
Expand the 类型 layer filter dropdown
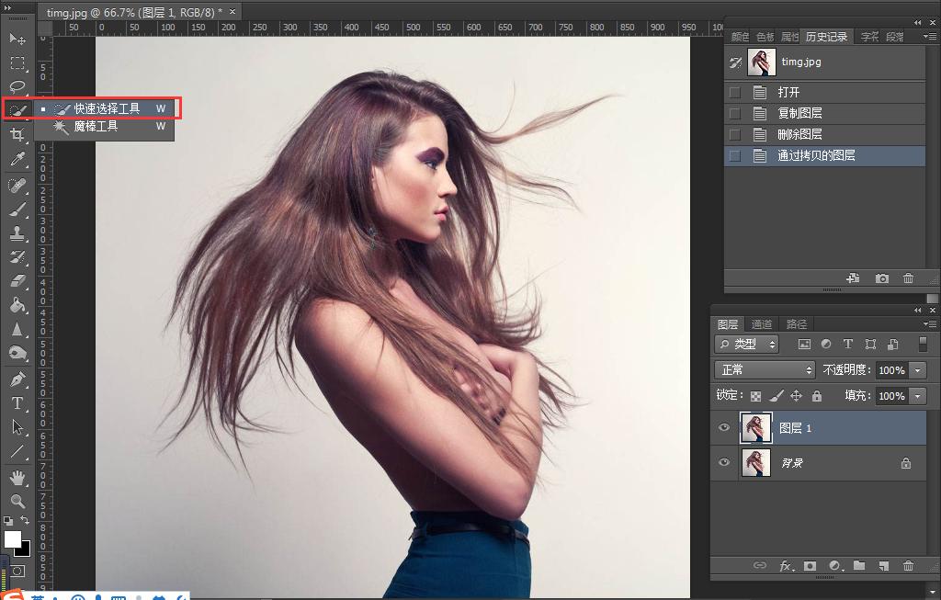click(x=747, y=345)
